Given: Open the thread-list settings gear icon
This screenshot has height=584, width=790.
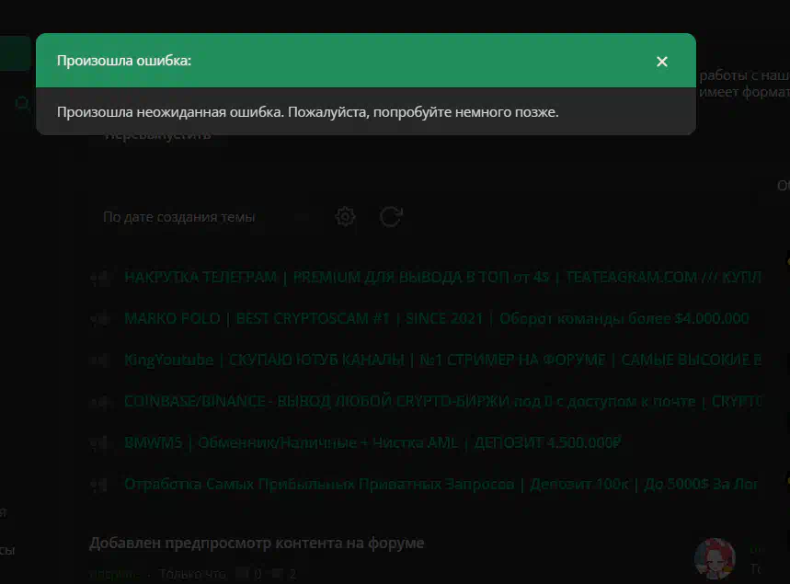Looking at the screenshot, I should tap(345, 217).
